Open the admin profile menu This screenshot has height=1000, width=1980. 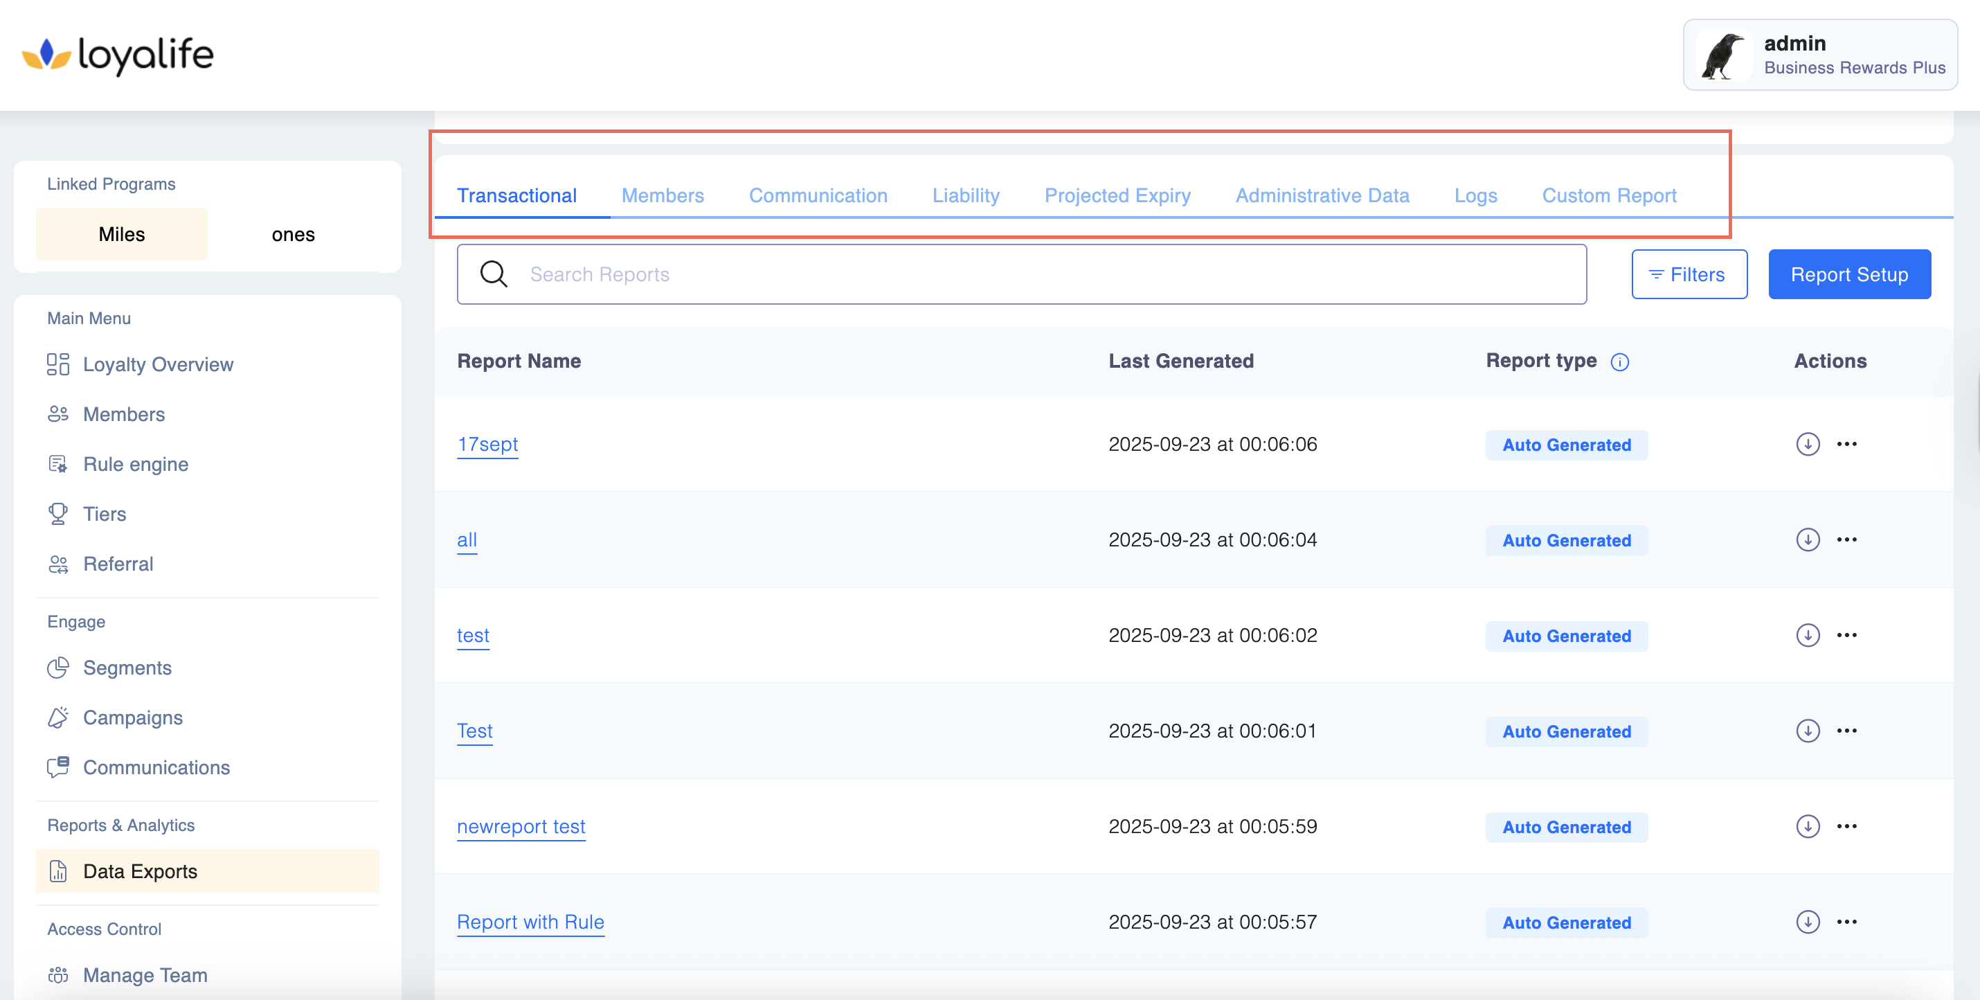pos(1819,55)
